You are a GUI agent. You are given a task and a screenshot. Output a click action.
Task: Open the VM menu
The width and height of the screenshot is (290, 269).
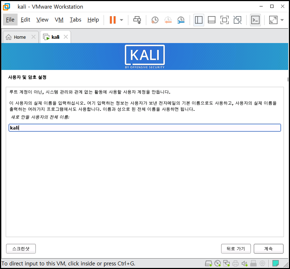click(59, 20)
